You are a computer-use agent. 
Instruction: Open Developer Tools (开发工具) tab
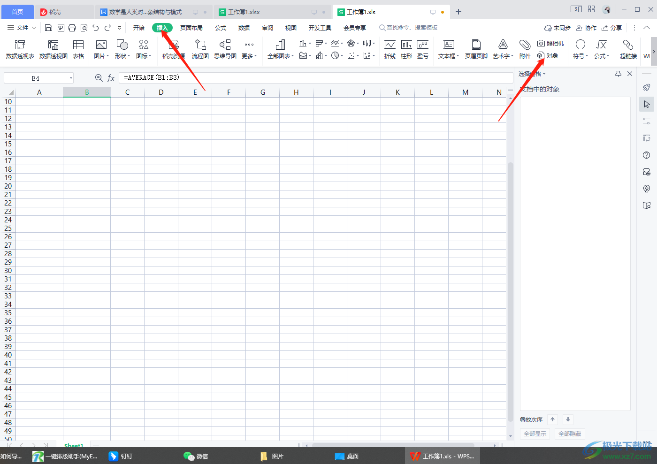coord(320,28)
